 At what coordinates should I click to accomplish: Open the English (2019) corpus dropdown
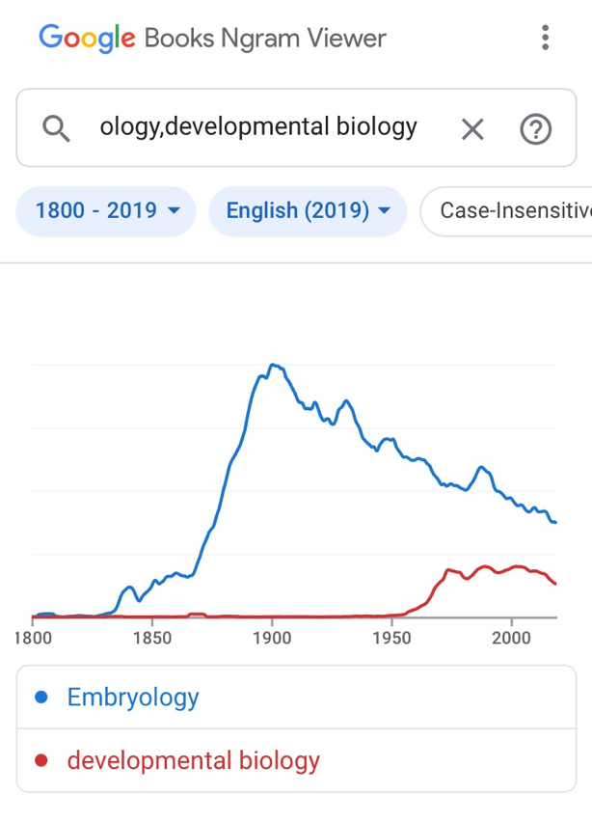point(308,211)
